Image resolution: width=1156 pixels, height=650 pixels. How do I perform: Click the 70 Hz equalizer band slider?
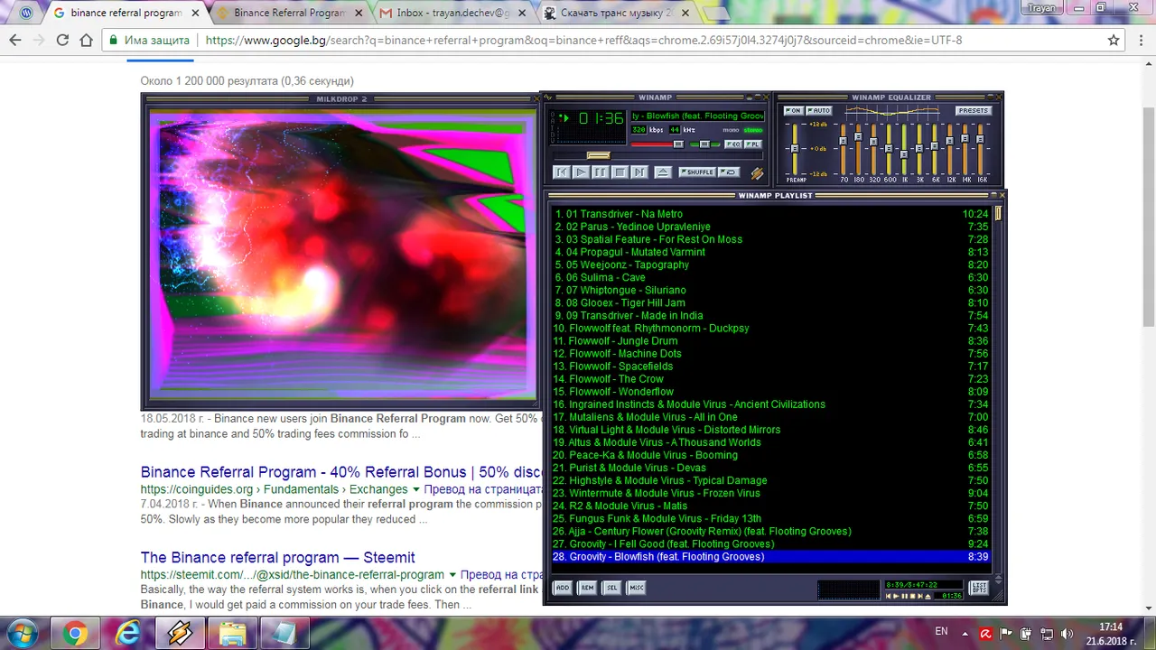(843, 149)
